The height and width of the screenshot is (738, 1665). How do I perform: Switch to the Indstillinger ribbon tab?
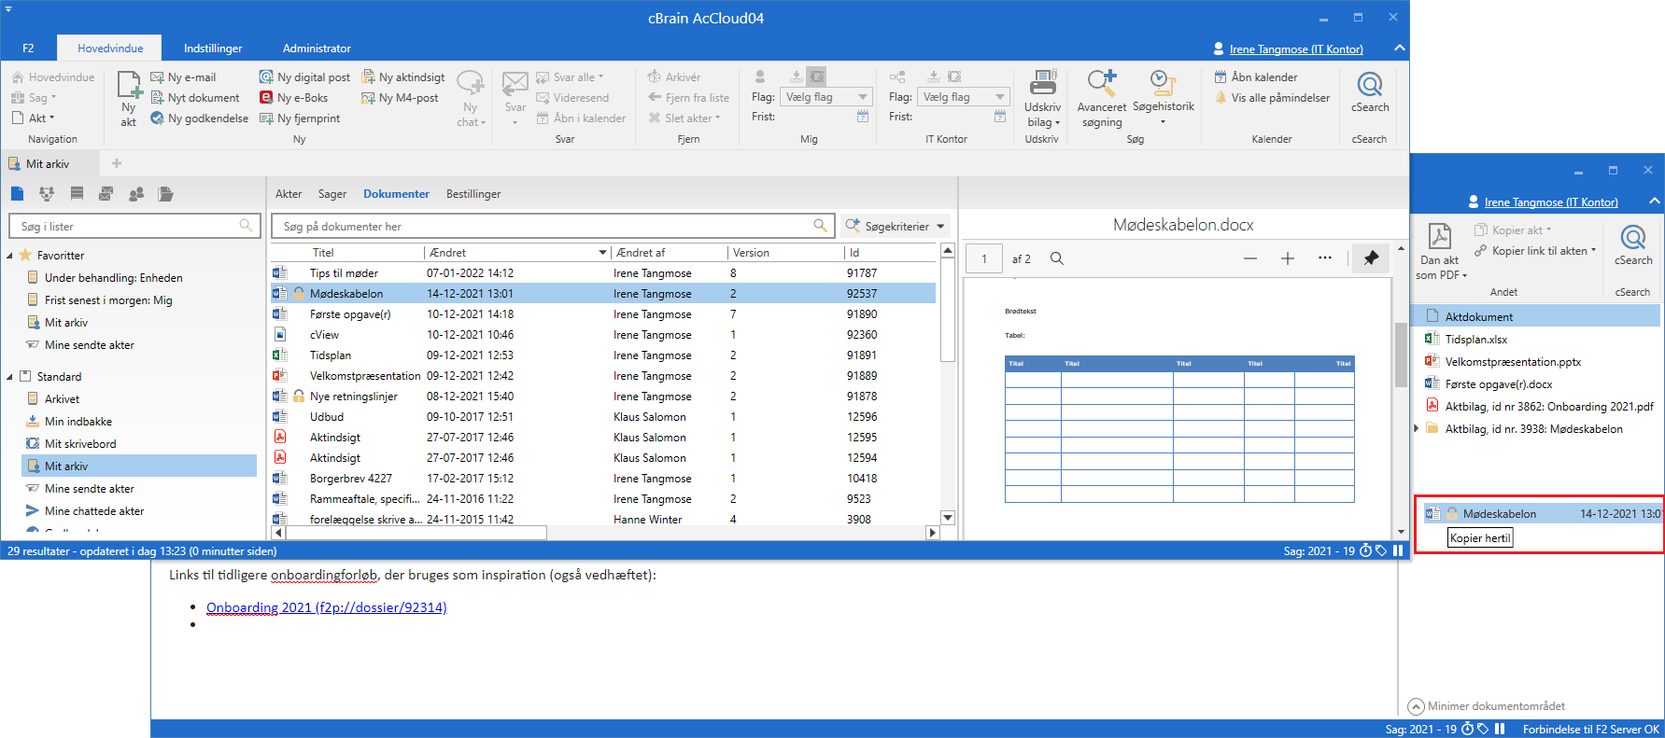click(213, 49)
